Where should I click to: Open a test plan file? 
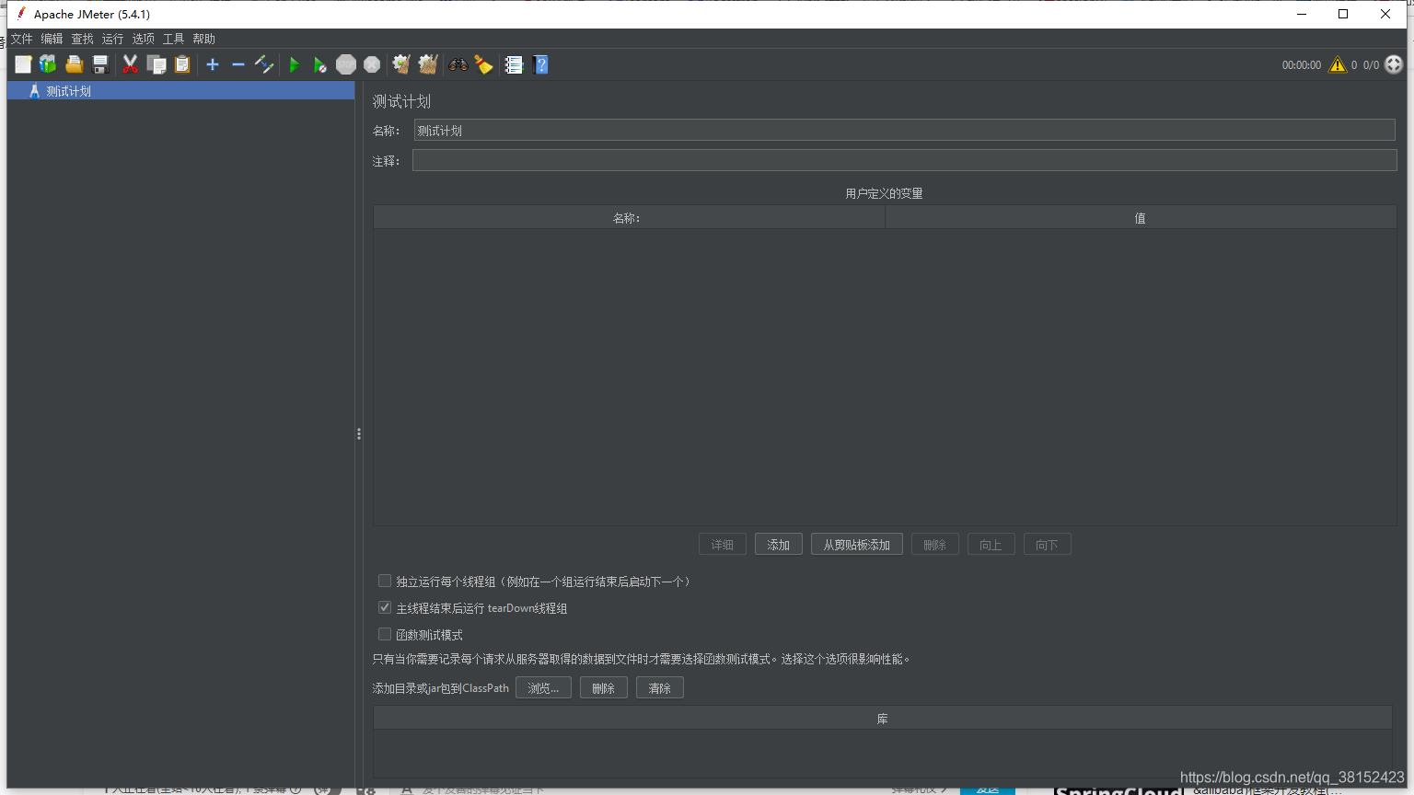pyautogui.click(x=75, y=64)
